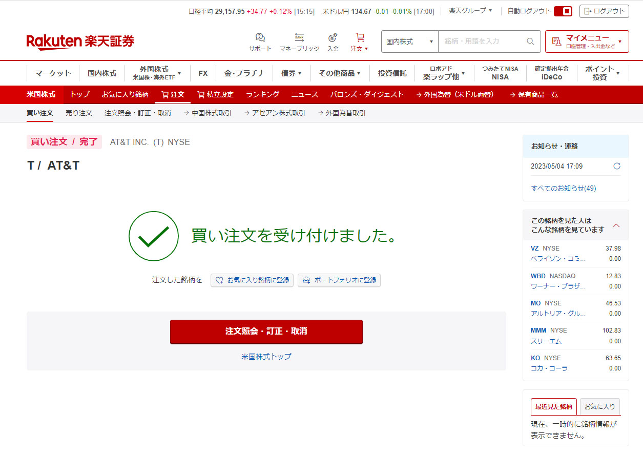The width and height of the screenshot is (643, 455).
Task: Click the stock search input field
Action: click(x=482, y=42)
